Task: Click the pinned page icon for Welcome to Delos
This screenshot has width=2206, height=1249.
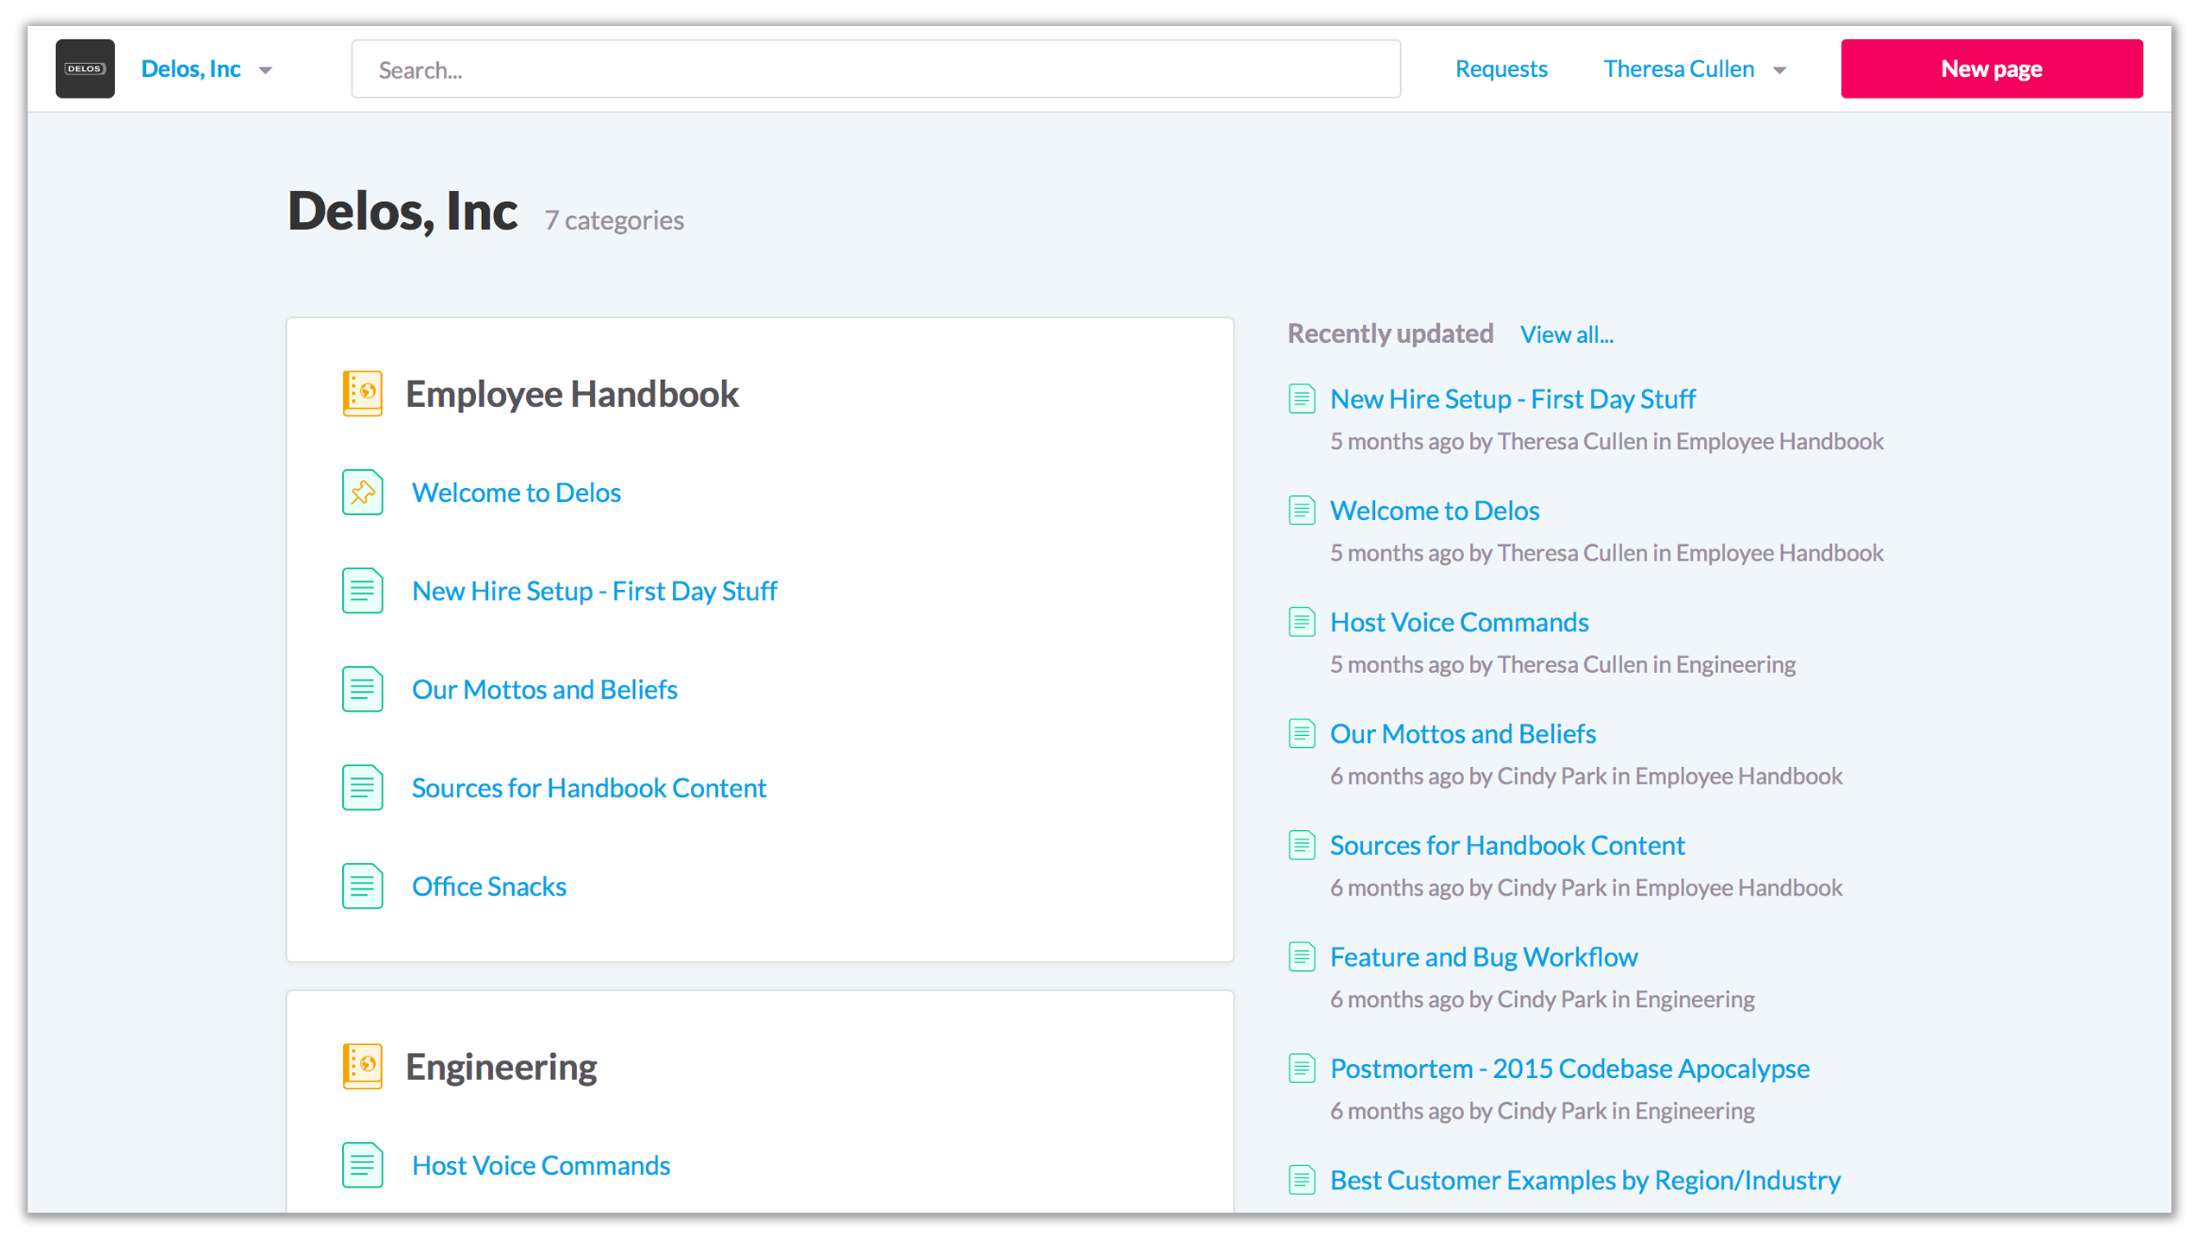Action: 363,492
